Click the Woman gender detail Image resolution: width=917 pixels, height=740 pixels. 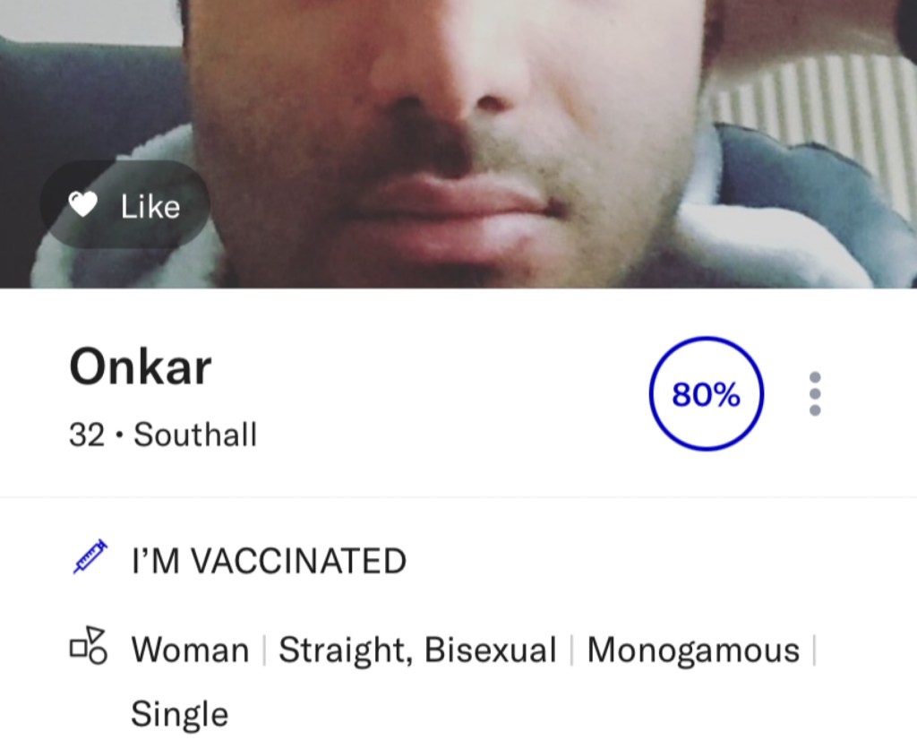190,650
